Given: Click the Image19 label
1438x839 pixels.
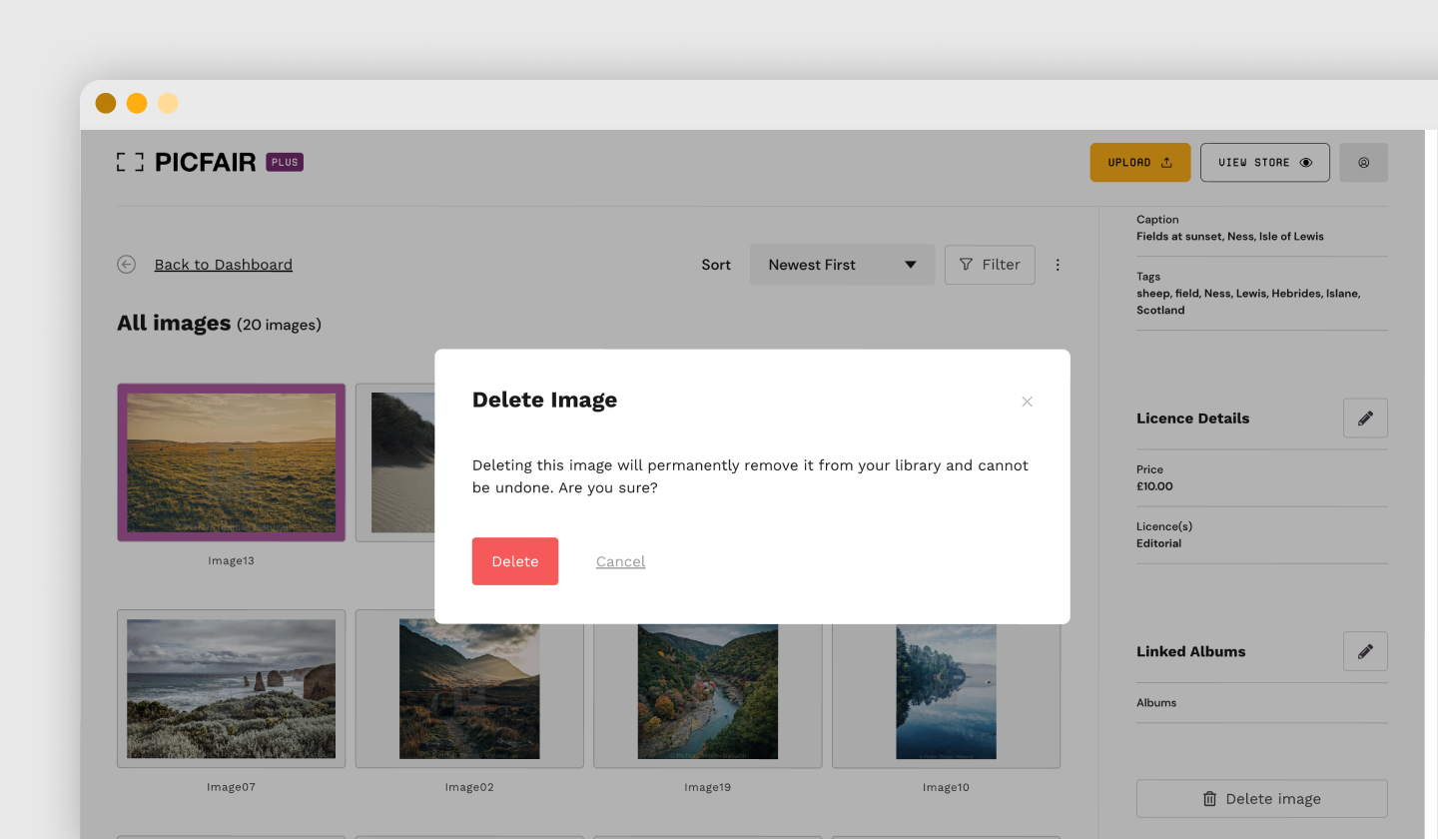Looking at the screenshot, I should pyautogui.click(x=708, y=787).
